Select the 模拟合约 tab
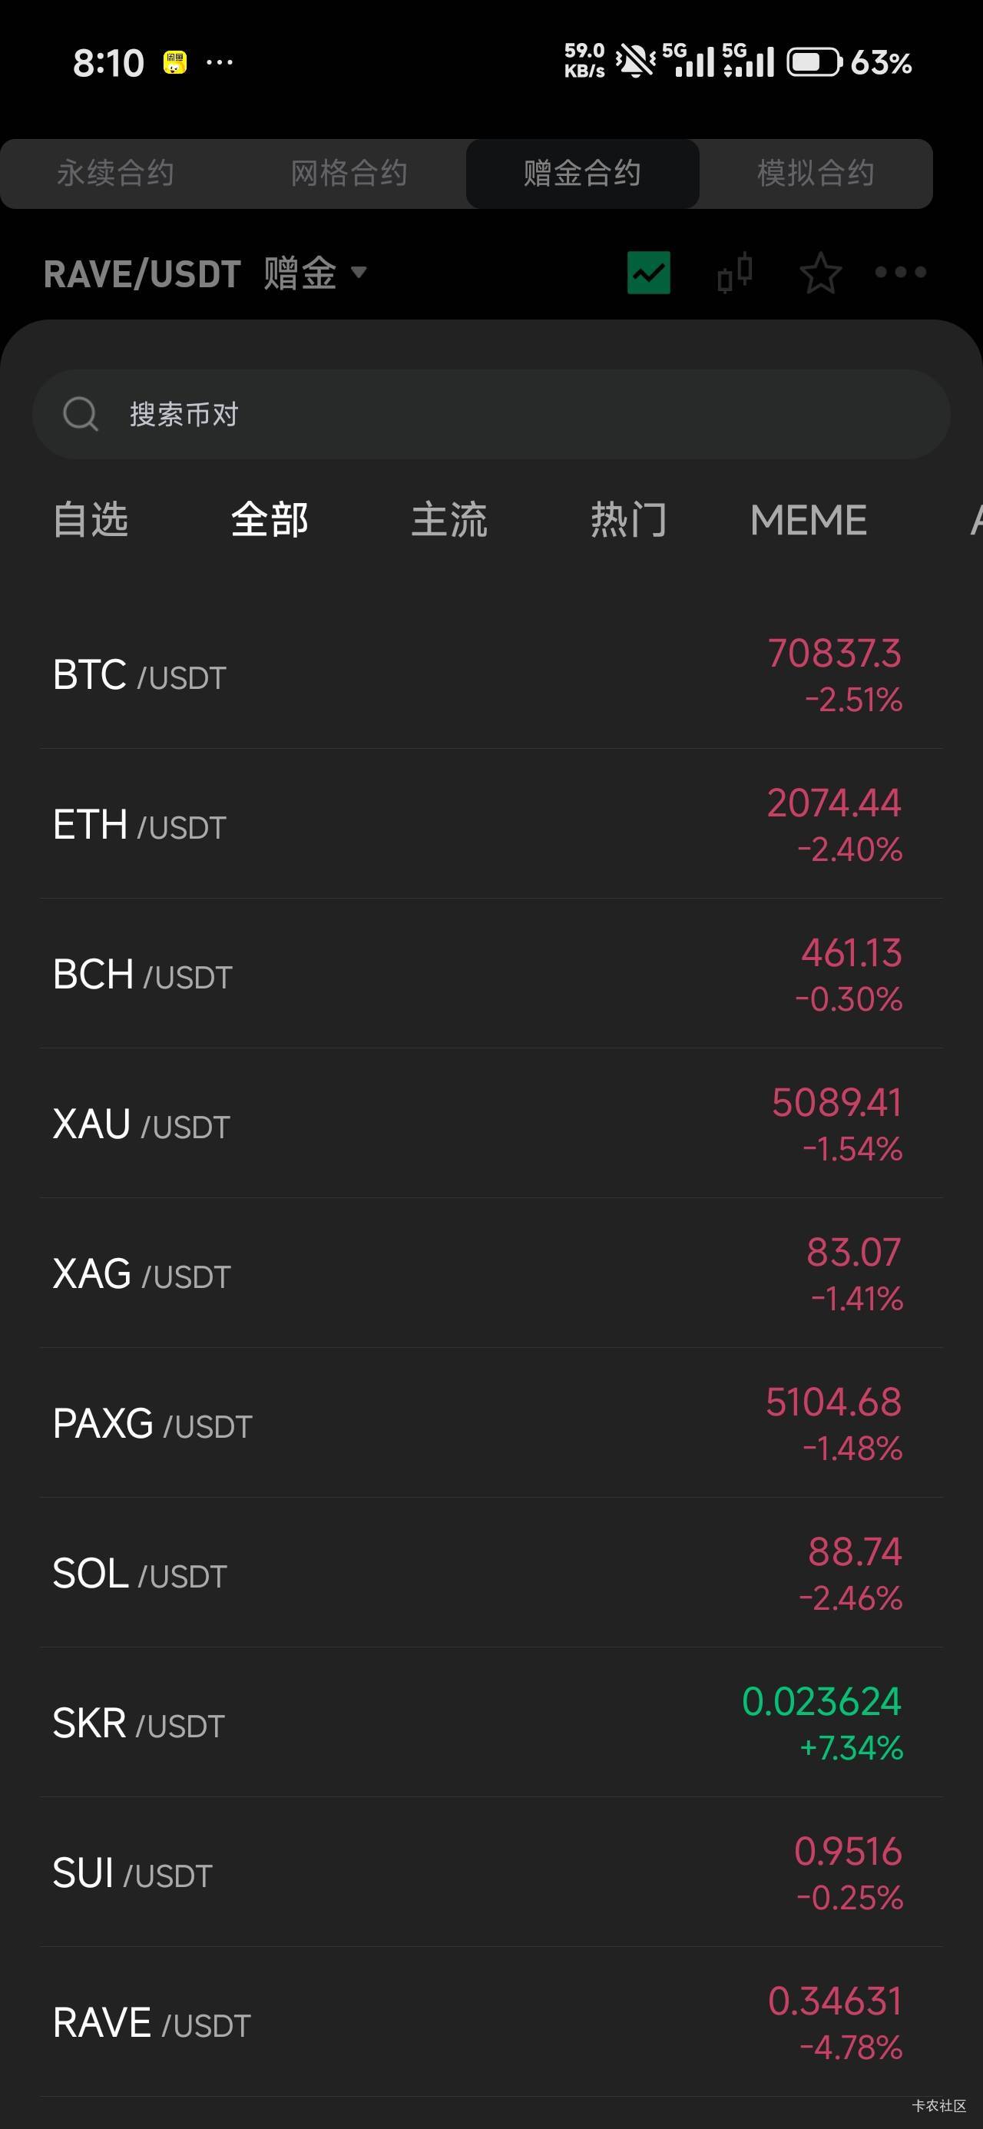This screenshot has width=983, height=2129. [x=816, y=174]
